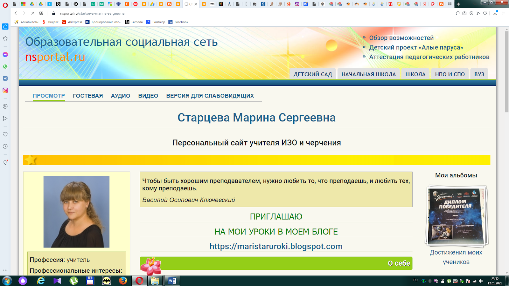Open downloads via the download arrow icon
This screenshot has width=509, height=286.
(495, 14)
